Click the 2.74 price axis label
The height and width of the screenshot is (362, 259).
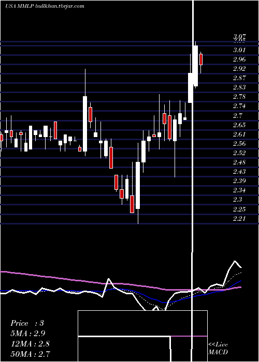[x=239, y=106]
